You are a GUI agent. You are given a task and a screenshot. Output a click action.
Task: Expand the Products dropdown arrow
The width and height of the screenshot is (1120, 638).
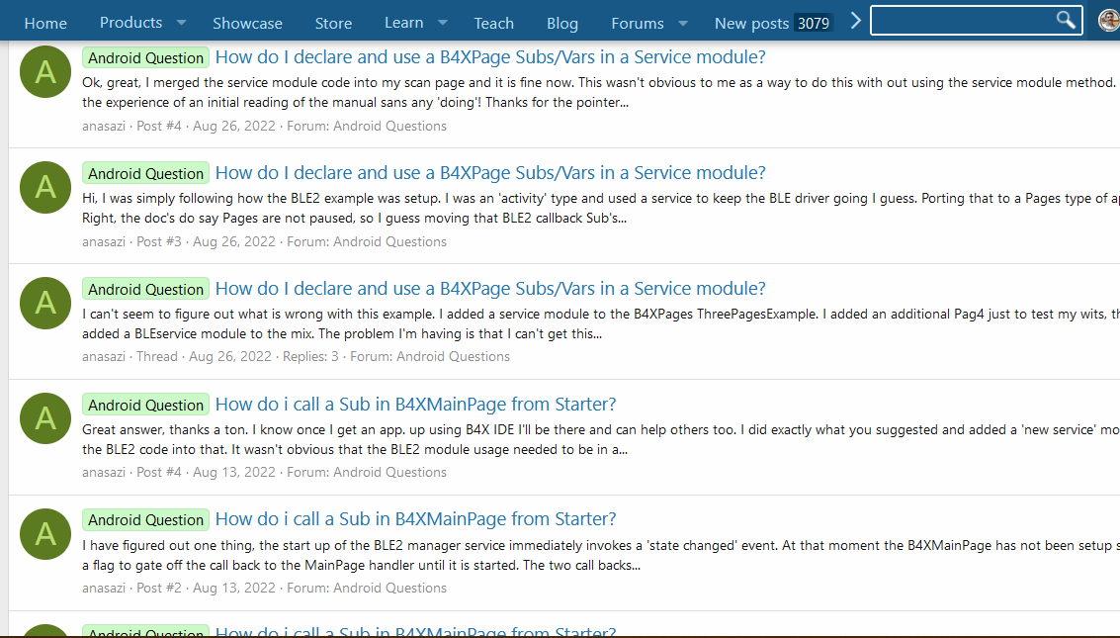point(181,23)
